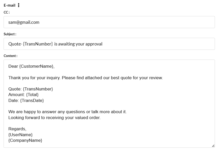The width and height of the screenshot is (218, 151).
Task: Focus the CC field containing sam@gmail.com
Action: pyautogui.click(x=109, y=22)
